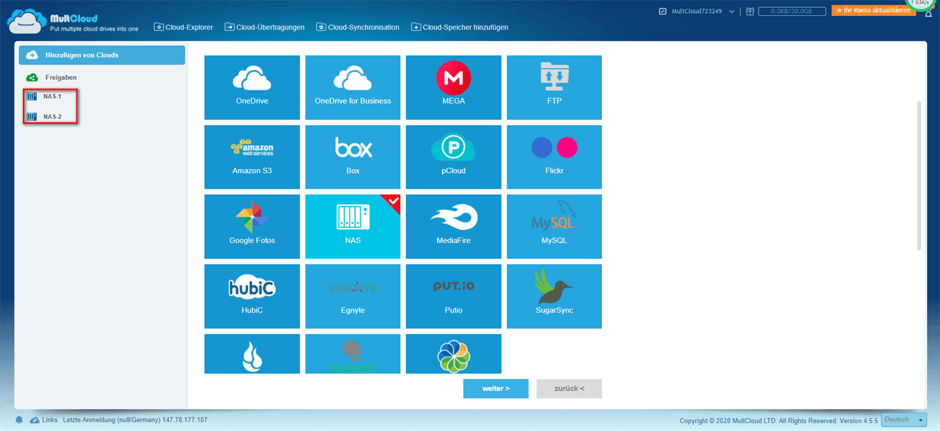Choose OneDrive for Business tile
Image resolution: width=940 pixels, height=431 pixels.
tap(352, 87)
